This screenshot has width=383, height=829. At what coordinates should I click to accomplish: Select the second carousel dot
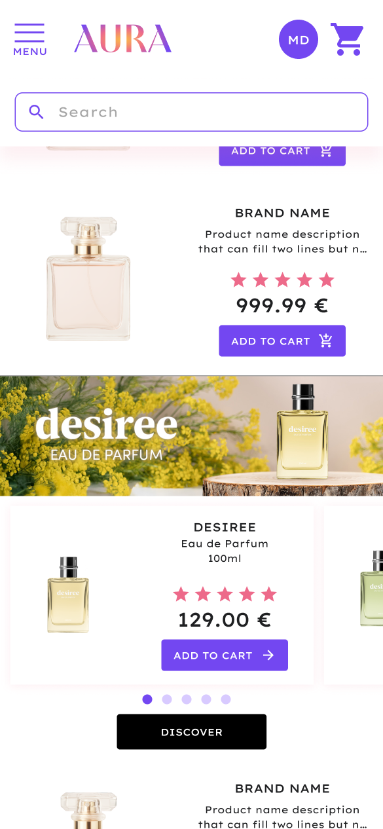167,699
